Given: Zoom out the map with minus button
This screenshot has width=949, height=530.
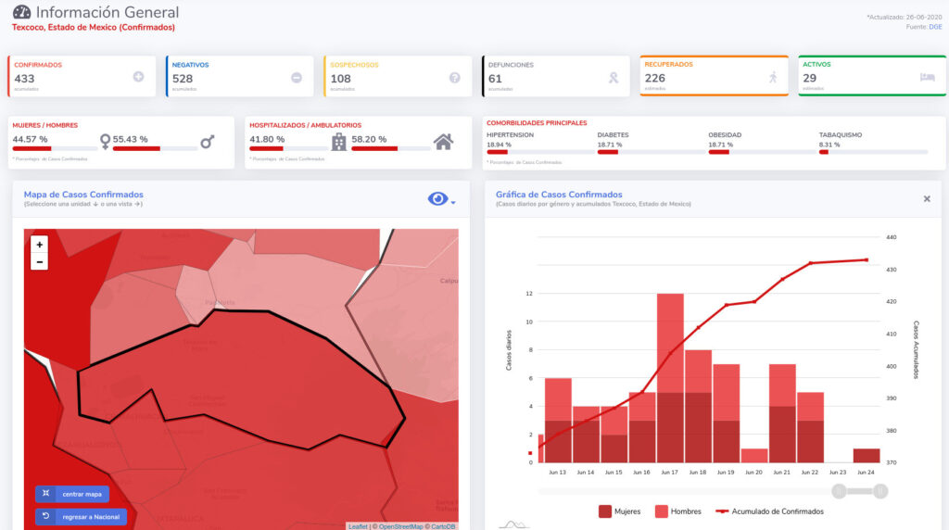Looking at the screenshot, I should click(39, 261).
